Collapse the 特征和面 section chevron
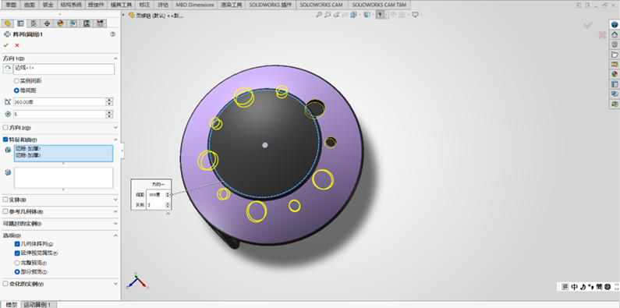 pos(116,140)
